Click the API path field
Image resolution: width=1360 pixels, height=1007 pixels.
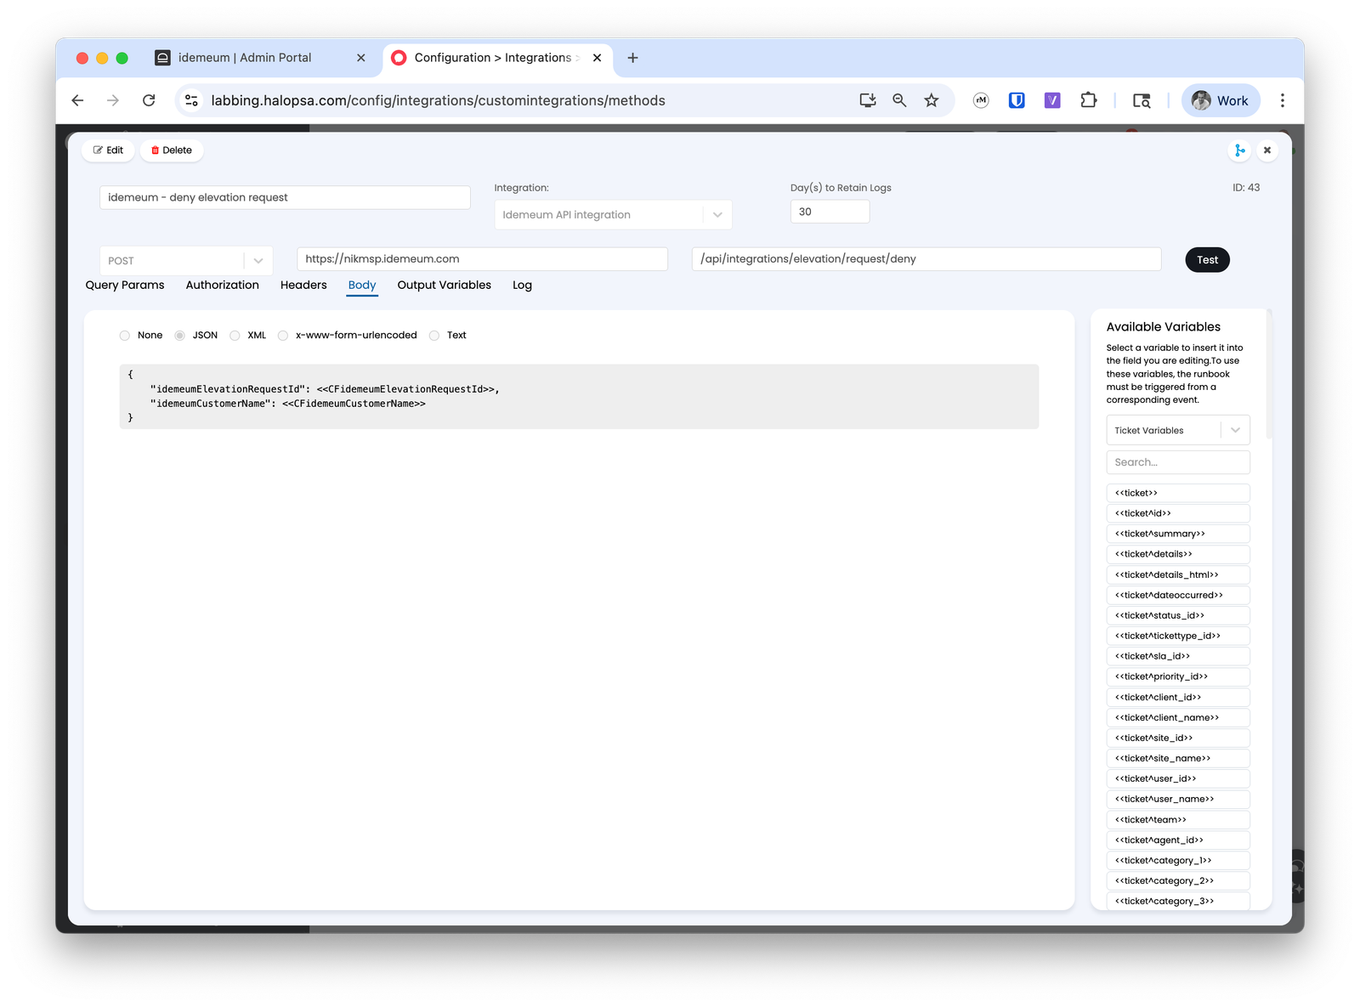tap(926, 259)
